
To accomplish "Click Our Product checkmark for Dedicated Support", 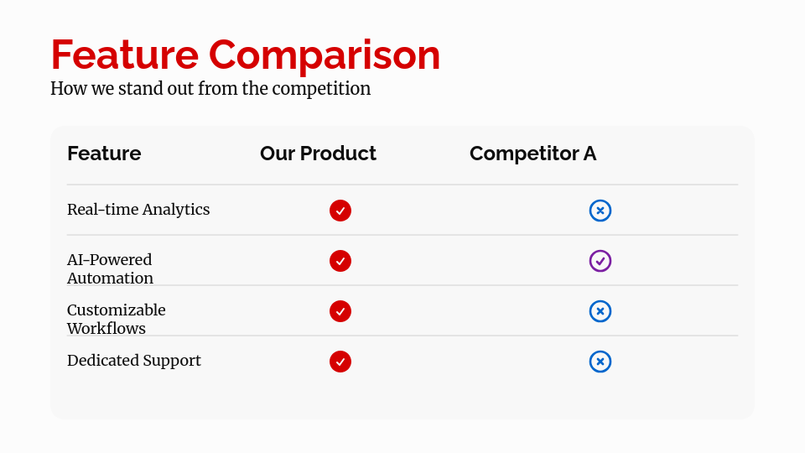I will pyautogui.click(x=340, y=362).
